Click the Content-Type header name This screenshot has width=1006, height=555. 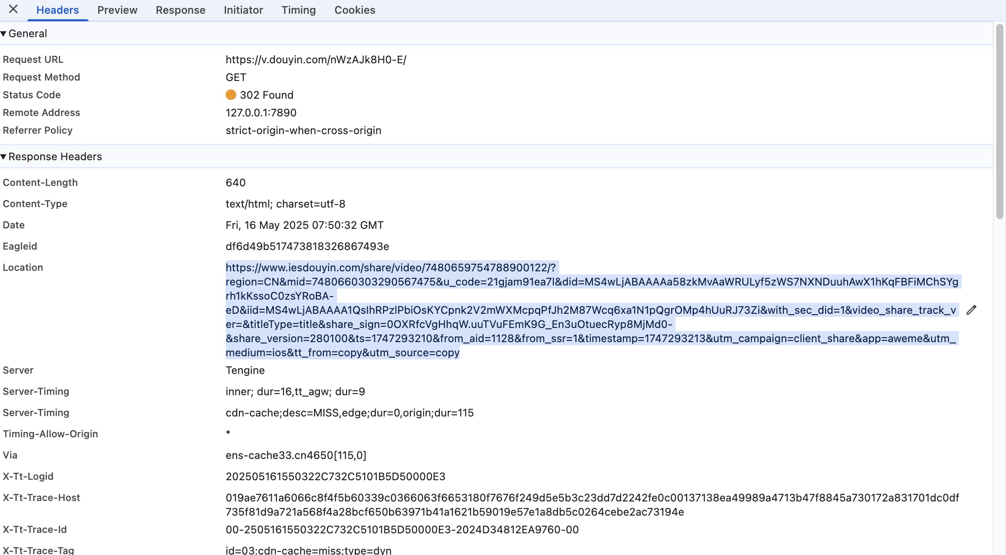point(35,204)
